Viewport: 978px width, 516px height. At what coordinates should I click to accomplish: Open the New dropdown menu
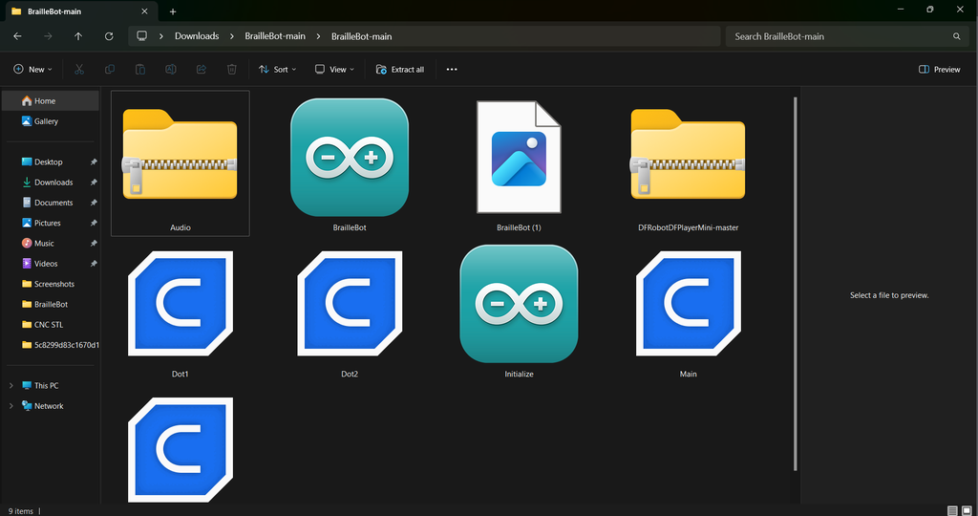[x=33, y=69]
